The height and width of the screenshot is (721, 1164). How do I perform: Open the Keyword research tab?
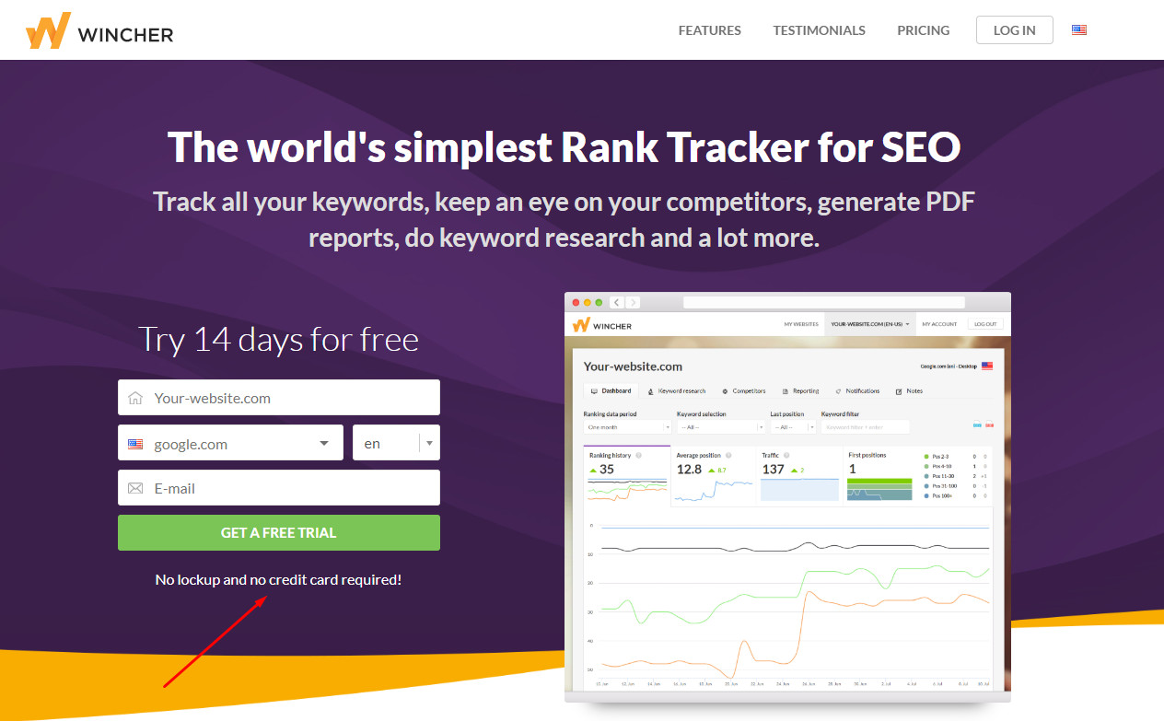677,391
